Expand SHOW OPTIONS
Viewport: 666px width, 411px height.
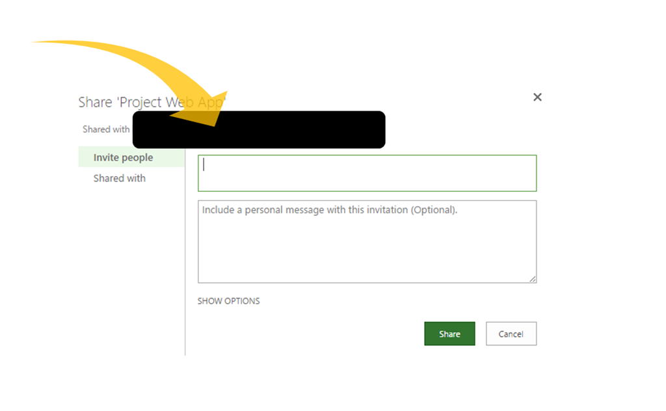tap(228, 301)
